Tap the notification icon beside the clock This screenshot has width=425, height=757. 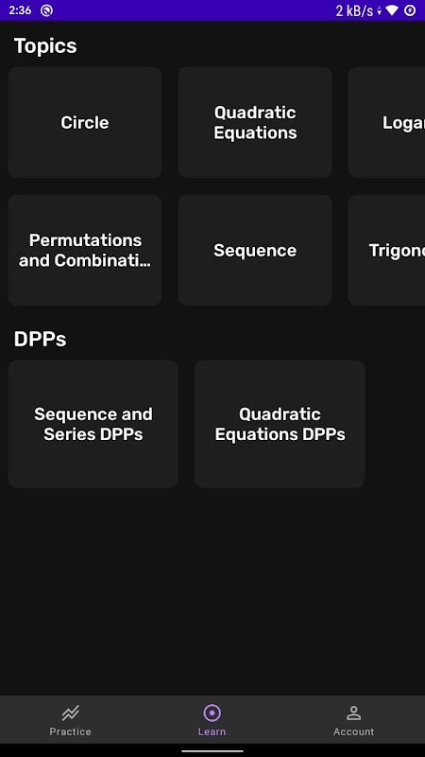point(46,10)
